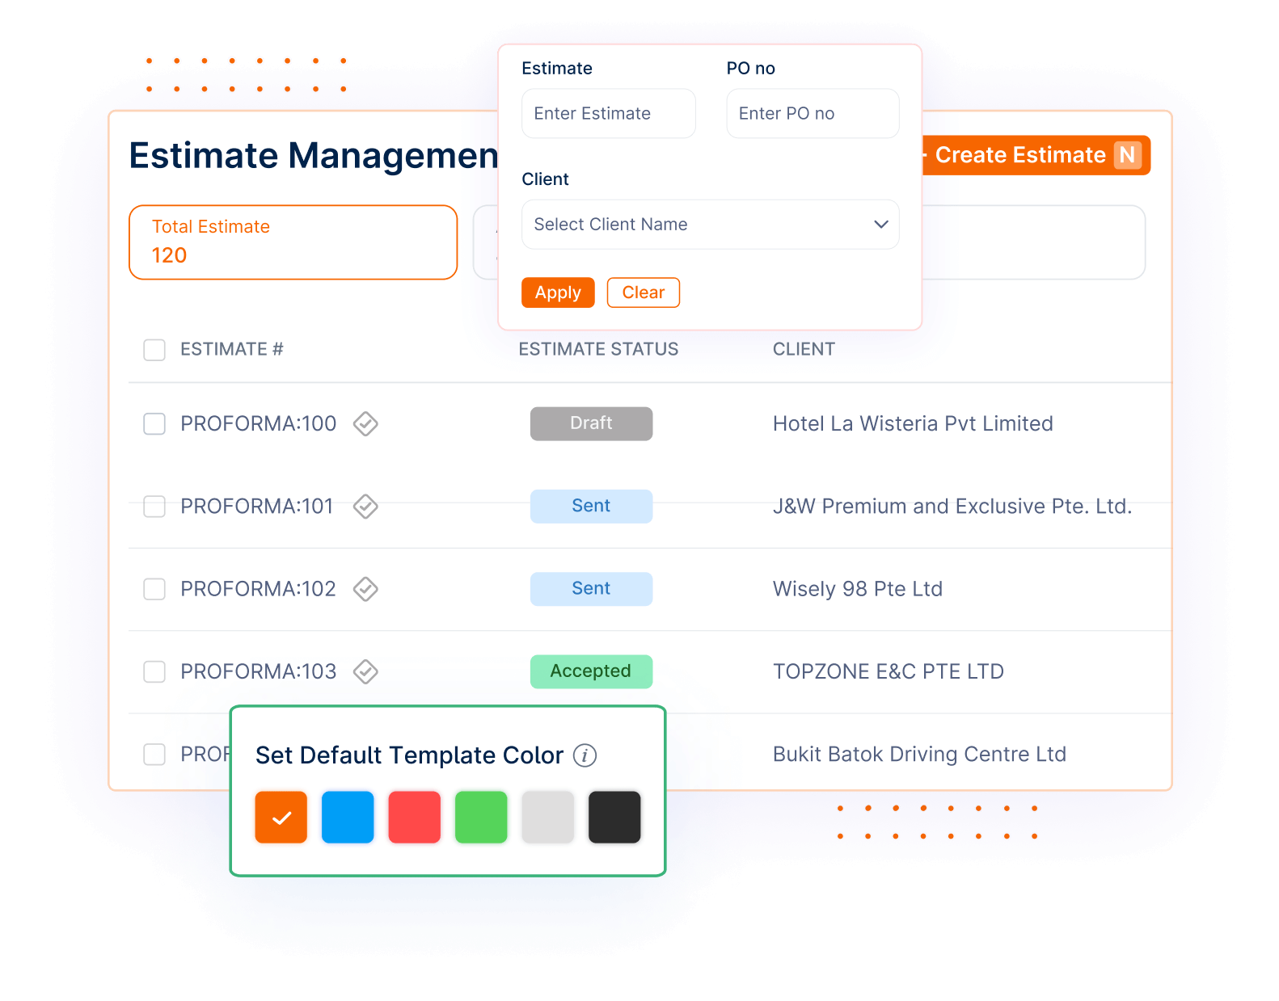Check the PROFORMA:100 row checkbox
This screenshot has width=1279, height=1001.
pos(154,424)
